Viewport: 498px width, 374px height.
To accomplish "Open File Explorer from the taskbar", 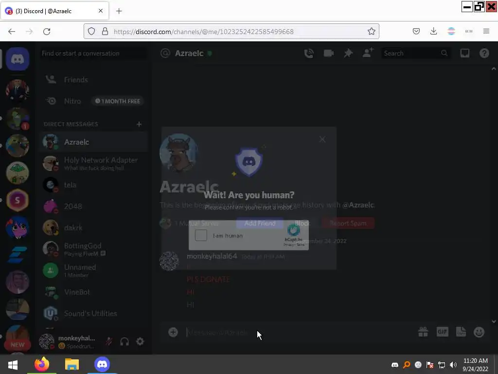I will point(72,364).
